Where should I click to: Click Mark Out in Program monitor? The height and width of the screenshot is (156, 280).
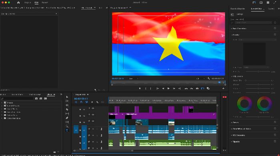coord(151,88)
